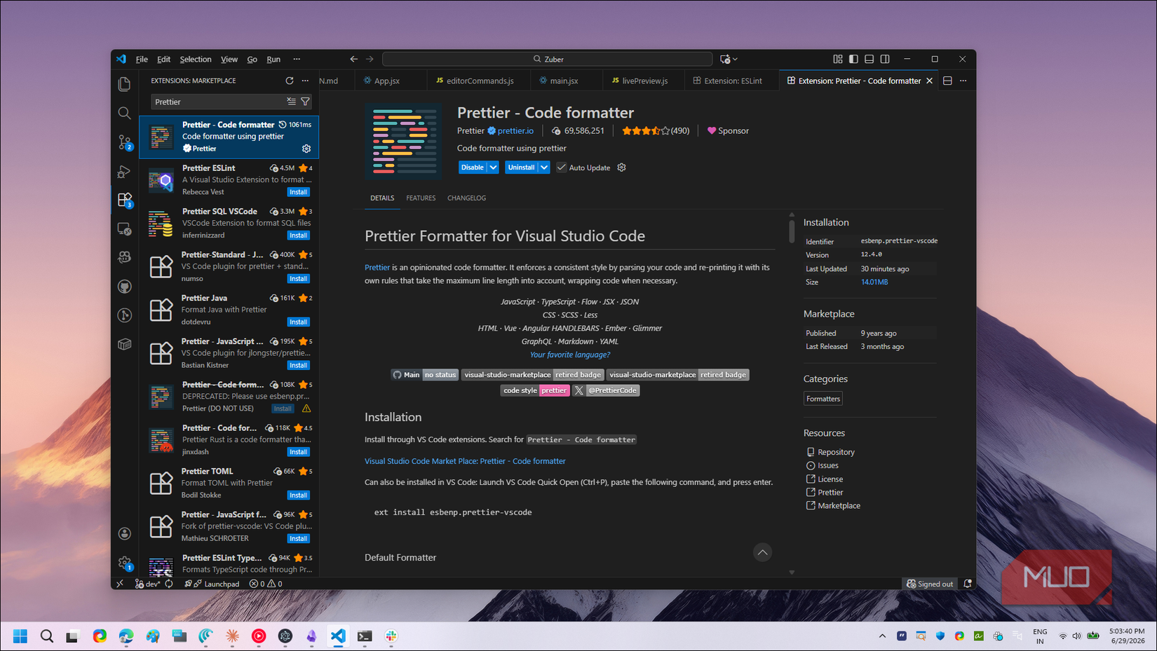
Task: Toggle bottom panel visibility
Action: tap(870, 59)
